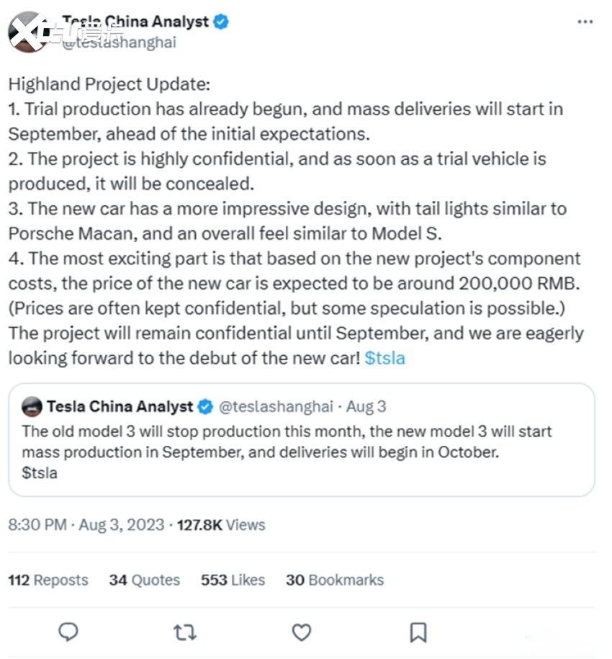Image resolution: width=612 pixels, height=659 pixels.
Task: Open the 30 Bookmarks count
Action: coord(334,580)
